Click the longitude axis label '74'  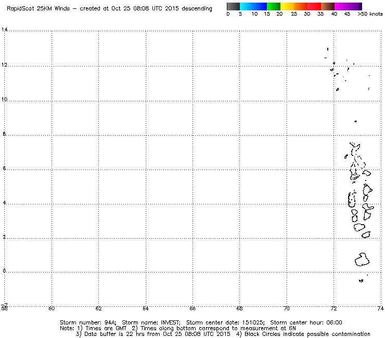[380, 308]
